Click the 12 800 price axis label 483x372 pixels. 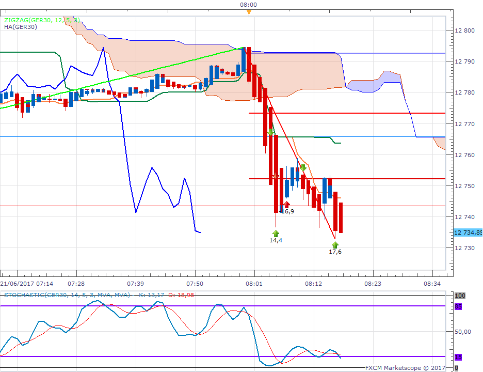click(x=465, y=30)
